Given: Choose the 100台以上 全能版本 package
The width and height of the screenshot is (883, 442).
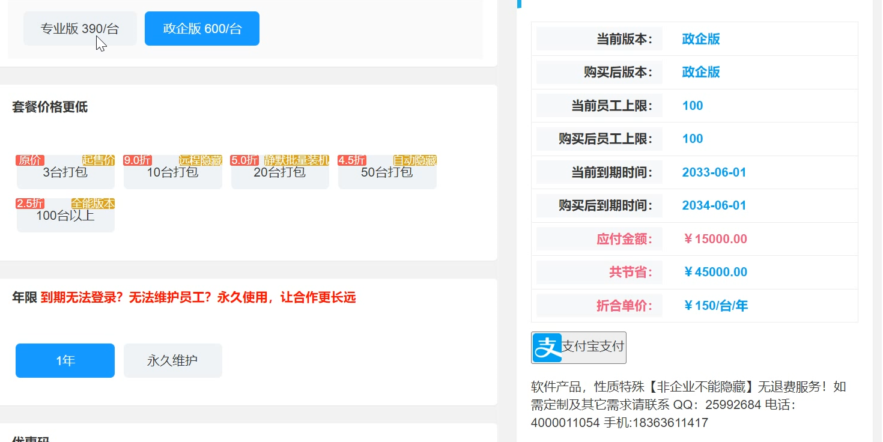Looking at the screenshot, I should tap(65, 214).
